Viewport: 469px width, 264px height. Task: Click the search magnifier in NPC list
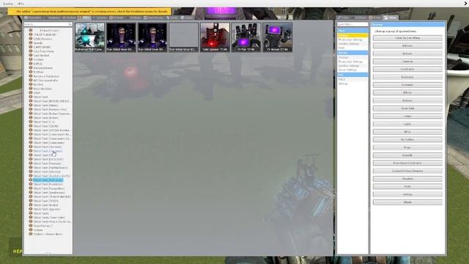[x=70, y=24]
